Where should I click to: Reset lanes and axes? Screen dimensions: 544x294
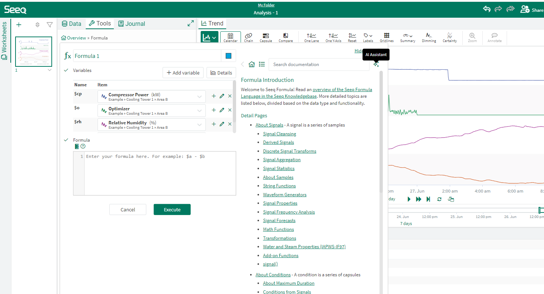coord(352,37)
